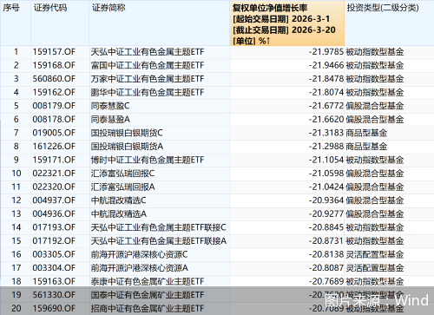Open fund 同泰慧盈C
This screenshot has height=315, width=434.
pos(110,106)
